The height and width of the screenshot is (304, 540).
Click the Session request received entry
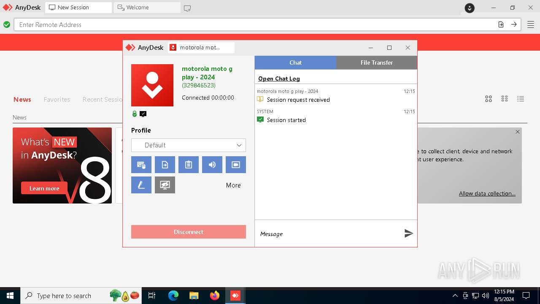298,100
